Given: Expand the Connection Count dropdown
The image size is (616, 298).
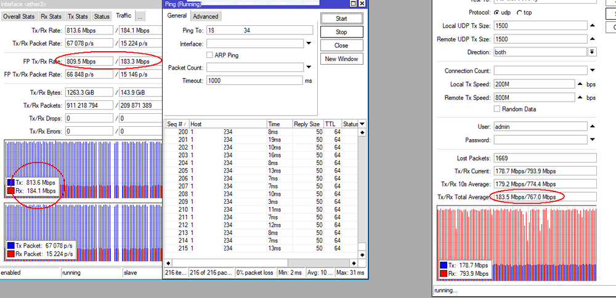Looking at the screenshot, I should [x=593, y=71].
